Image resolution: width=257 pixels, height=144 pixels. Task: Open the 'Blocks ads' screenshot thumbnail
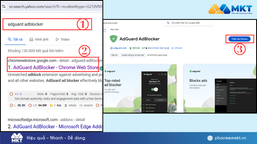point(220,88)
